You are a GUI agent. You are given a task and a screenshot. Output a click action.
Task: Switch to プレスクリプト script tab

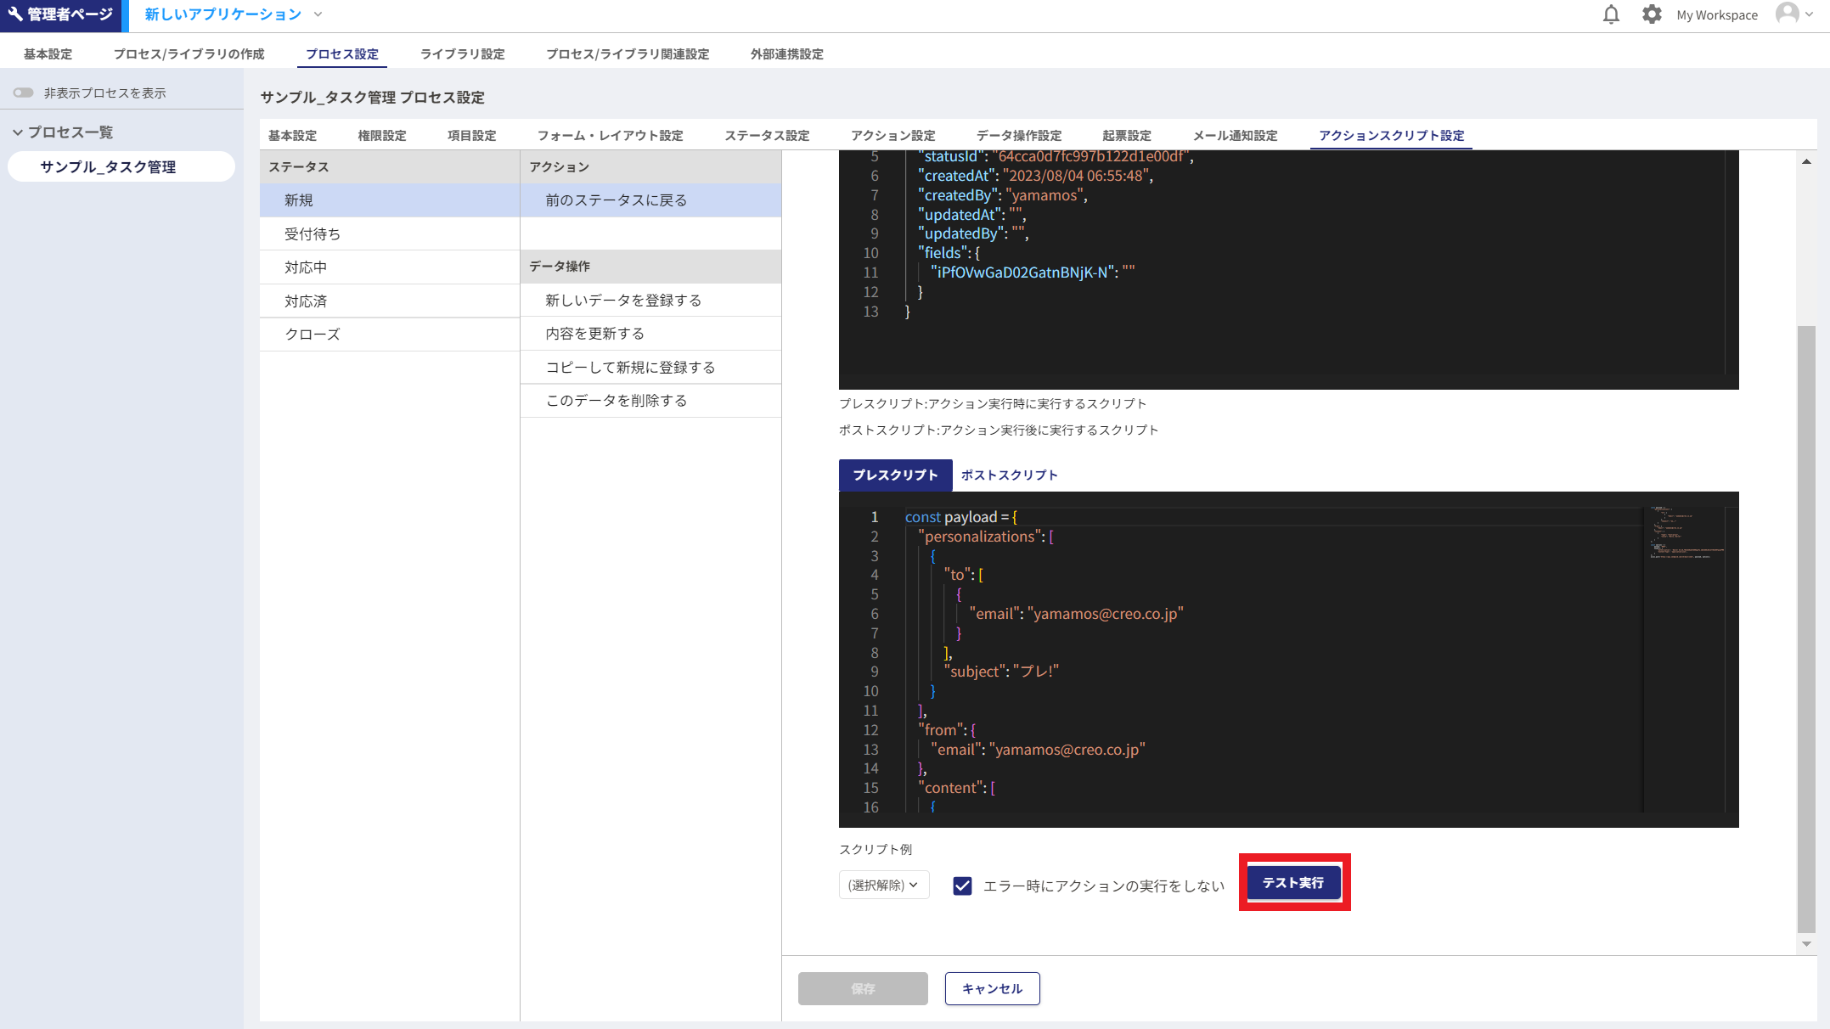[x=895, y=475]
